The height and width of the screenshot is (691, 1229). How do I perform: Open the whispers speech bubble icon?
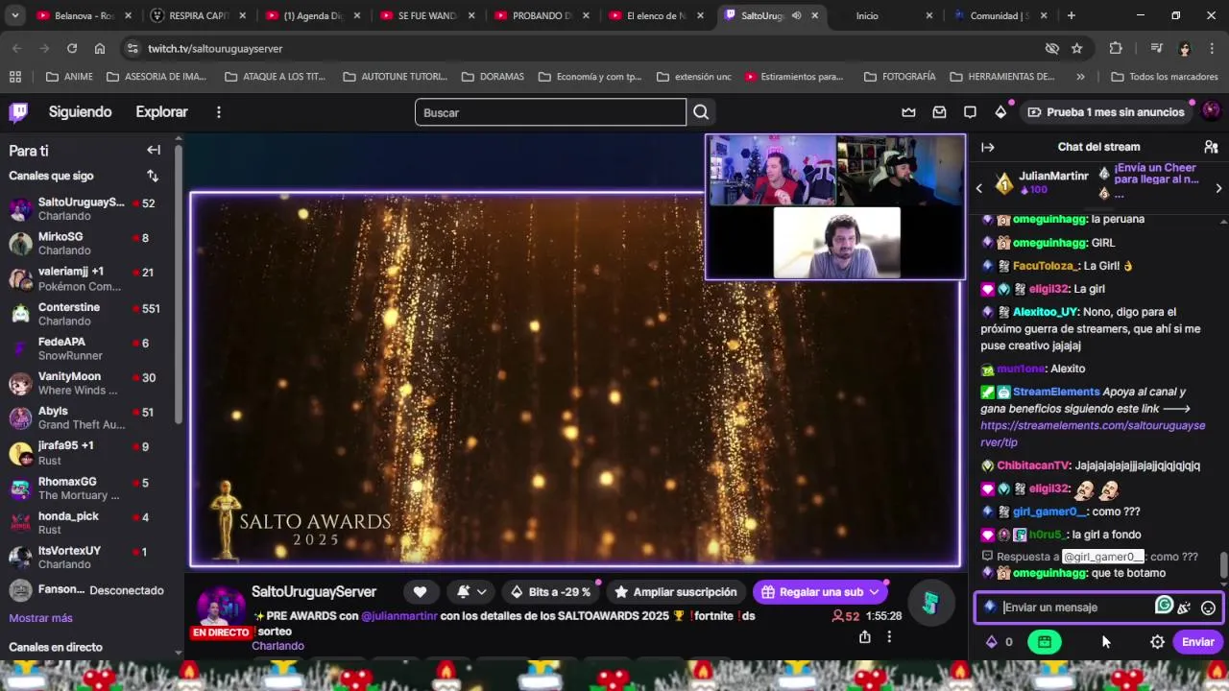[970, 112]
